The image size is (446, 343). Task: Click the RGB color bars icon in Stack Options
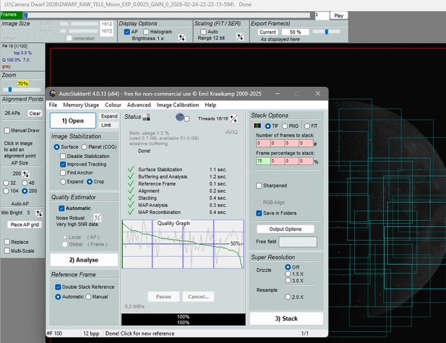pyautogui.click(x=257, y=126)
